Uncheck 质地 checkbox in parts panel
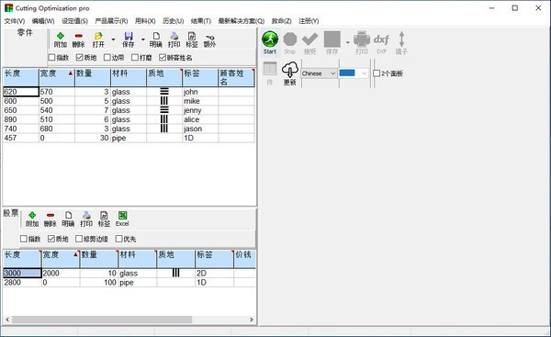 (x=79, y=57)
